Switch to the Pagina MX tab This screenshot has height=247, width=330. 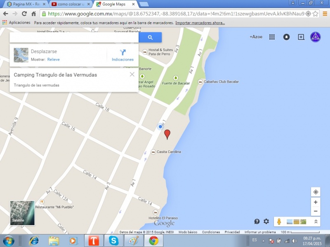click(x=23, y=4)
